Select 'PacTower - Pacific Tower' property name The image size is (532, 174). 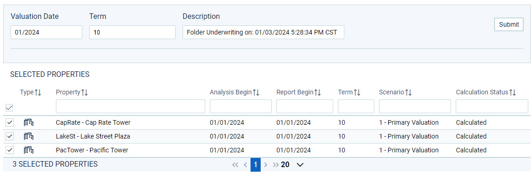click(x=92, y=150)
